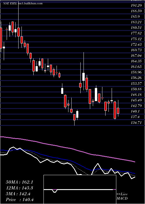The image size is (145, 204).
Task: Click the 12MA : 145.3 readout
Action: click(19, 188)
